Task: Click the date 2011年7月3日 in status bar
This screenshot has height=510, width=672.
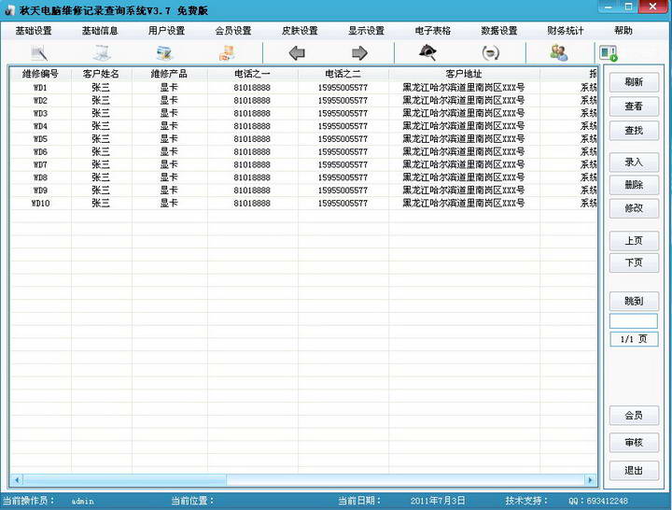Action: click(438, 501)
